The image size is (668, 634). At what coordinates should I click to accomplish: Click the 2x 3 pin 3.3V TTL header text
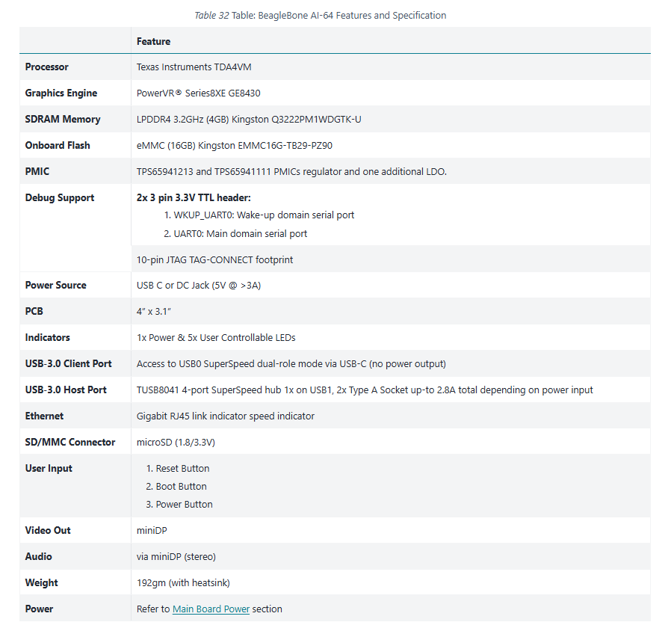pos(194,197)
